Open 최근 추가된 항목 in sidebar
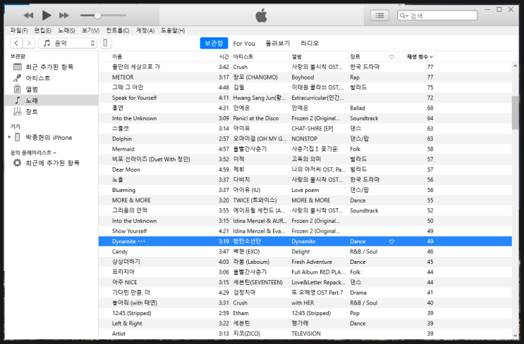Screen dimensions: 524x344 tap(51, 67)
